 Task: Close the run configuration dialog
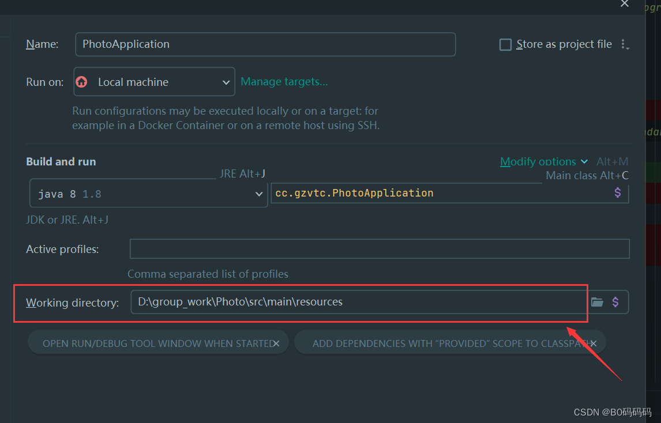(625, 4)
